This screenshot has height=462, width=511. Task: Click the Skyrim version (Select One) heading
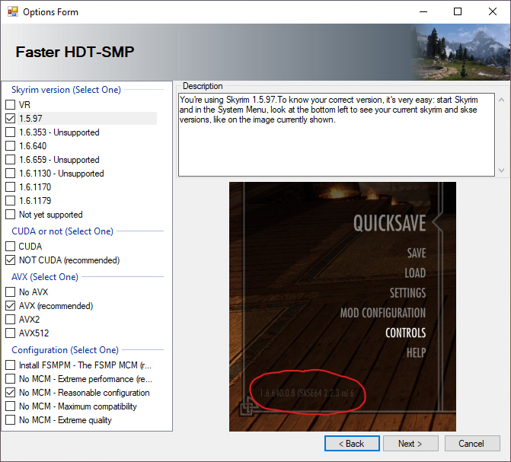pyautogui.click(x=66, y=90)
